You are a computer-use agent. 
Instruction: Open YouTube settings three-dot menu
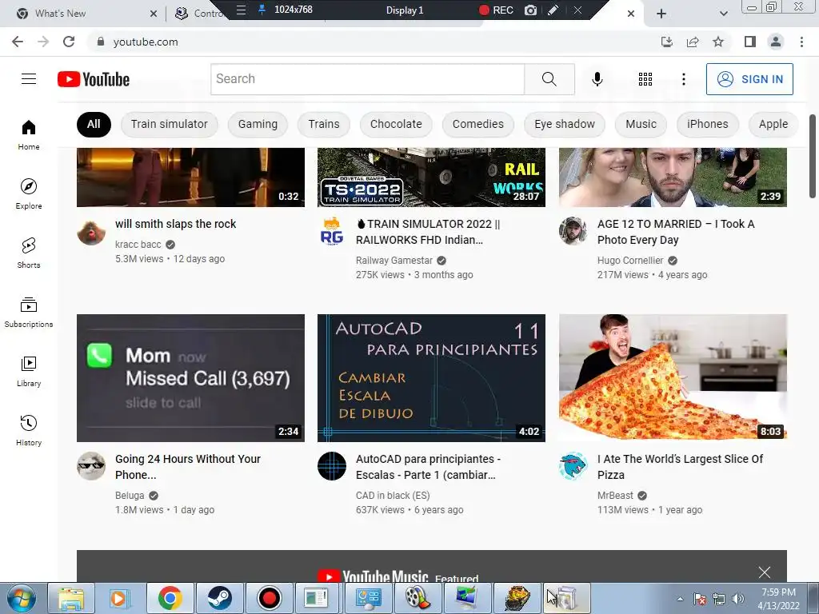pos(683,79)
